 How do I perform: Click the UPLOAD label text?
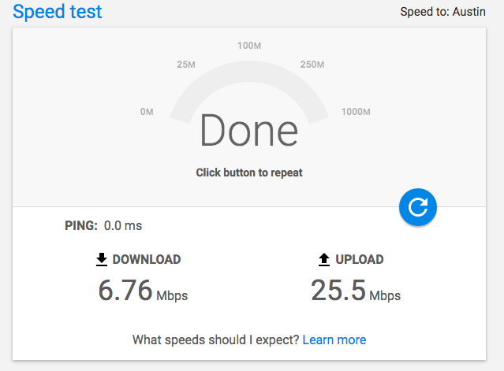pos(360,259)
